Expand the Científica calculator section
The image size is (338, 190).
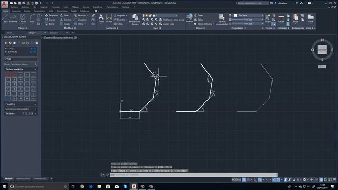click(21, 104)
